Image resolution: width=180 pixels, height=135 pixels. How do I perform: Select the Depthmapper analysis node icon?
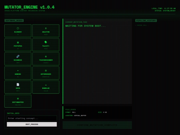[18, 99]
